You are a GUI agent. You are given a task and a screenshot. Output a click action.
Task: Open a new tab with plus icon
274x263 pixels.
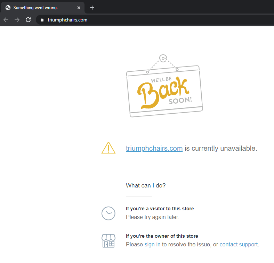coord(92,8)
